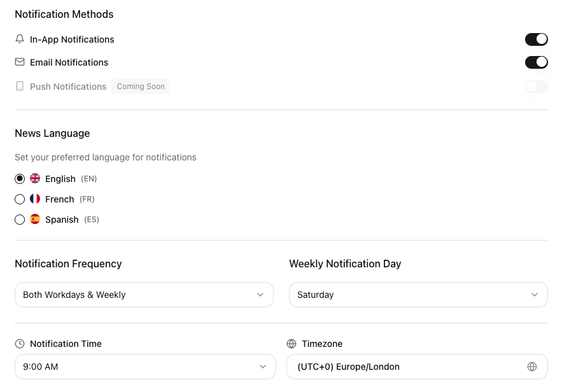Image resolution: width=562 pixels, height=387 pixels.
Task: Open the 9:00 AM notification time dropdown
Action: [145, 367]
